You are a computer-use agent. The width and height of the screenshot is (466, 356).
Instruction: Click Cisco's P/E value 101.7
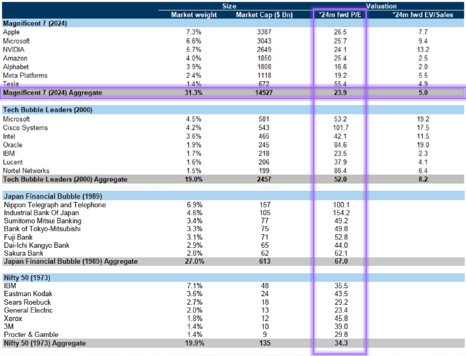tap(340, 128)
